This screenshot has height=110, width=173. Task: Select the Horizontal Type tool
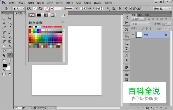tap(10, 51)
